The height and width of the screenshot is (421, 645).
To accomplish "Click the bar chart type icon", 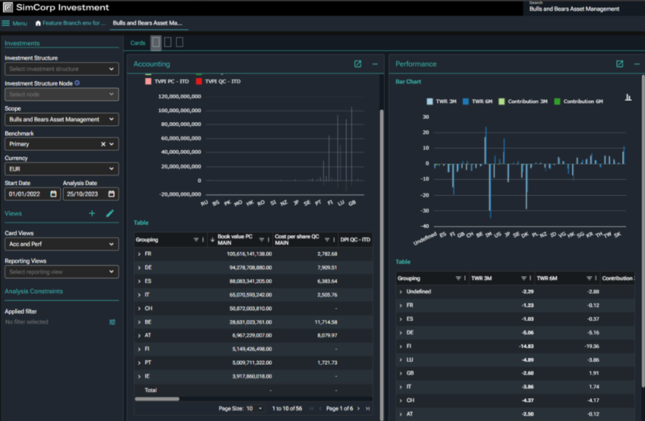I will coord(628,97).
